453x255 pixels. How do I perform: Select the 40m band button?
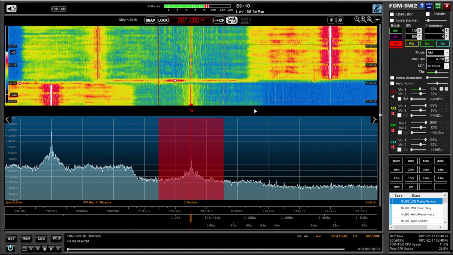point(440,161)
